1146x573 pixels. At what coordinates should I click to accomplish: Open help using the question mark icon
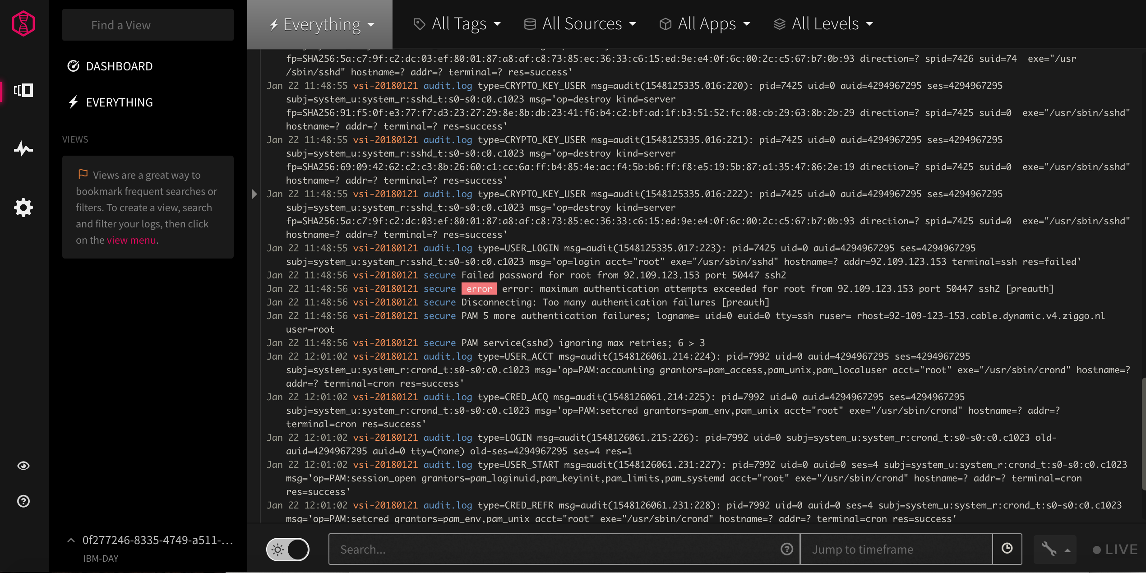23,501
